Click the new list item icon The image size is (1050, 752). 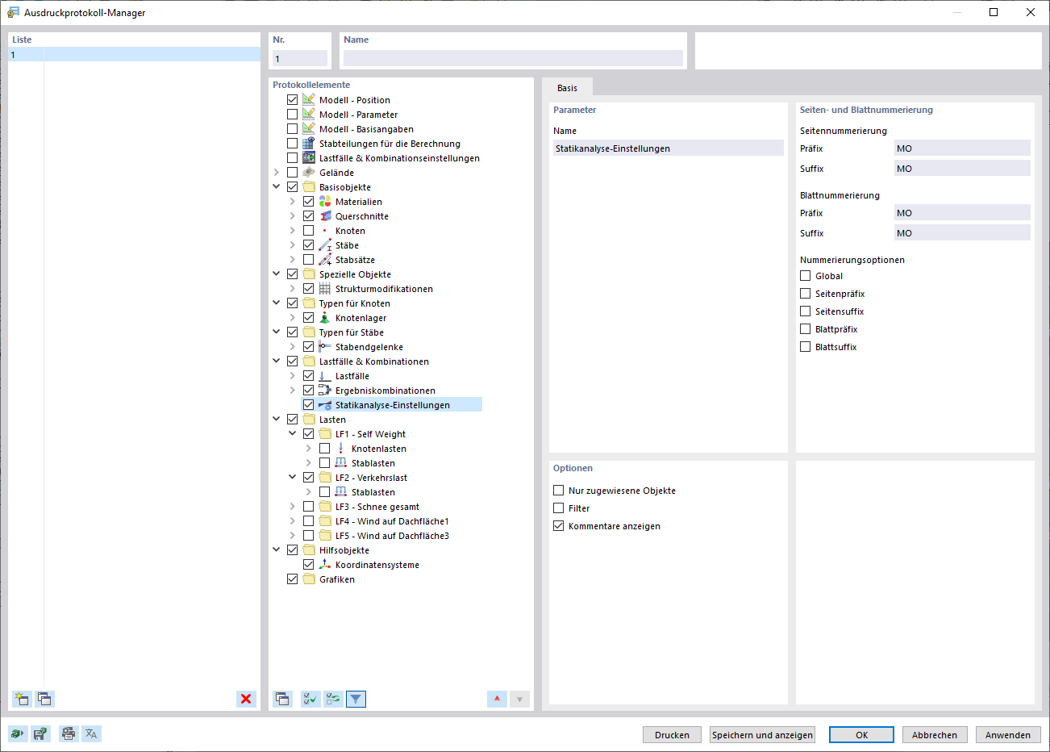tap(22, 699)
